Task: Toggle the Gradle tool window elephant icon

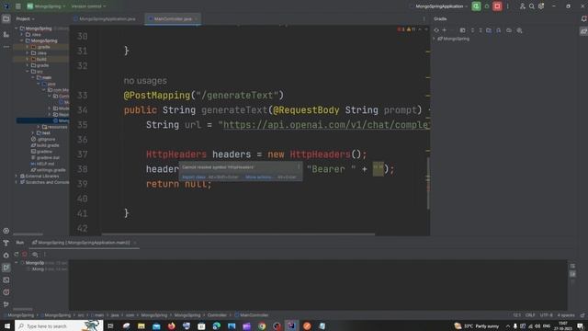Action: click(x=583, y=31)
